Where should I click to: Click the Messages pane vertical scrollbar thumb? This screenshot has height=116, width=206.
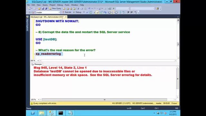[x=178, y=79]
